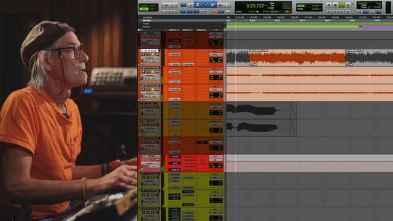Open the Grid value dropdown arrow
This screenshot has height=221, width=393.
(321, 6)
